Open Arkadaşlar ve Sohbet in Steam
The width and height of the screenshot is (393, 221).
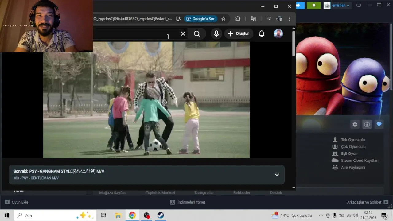pos(368,202)
